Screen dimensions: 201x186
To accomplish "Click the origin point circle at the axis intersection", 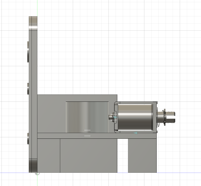I will click(37, 173).
